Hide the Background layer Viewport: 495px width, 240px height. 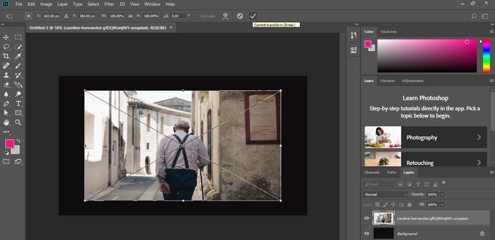click(x=366, y=234)
